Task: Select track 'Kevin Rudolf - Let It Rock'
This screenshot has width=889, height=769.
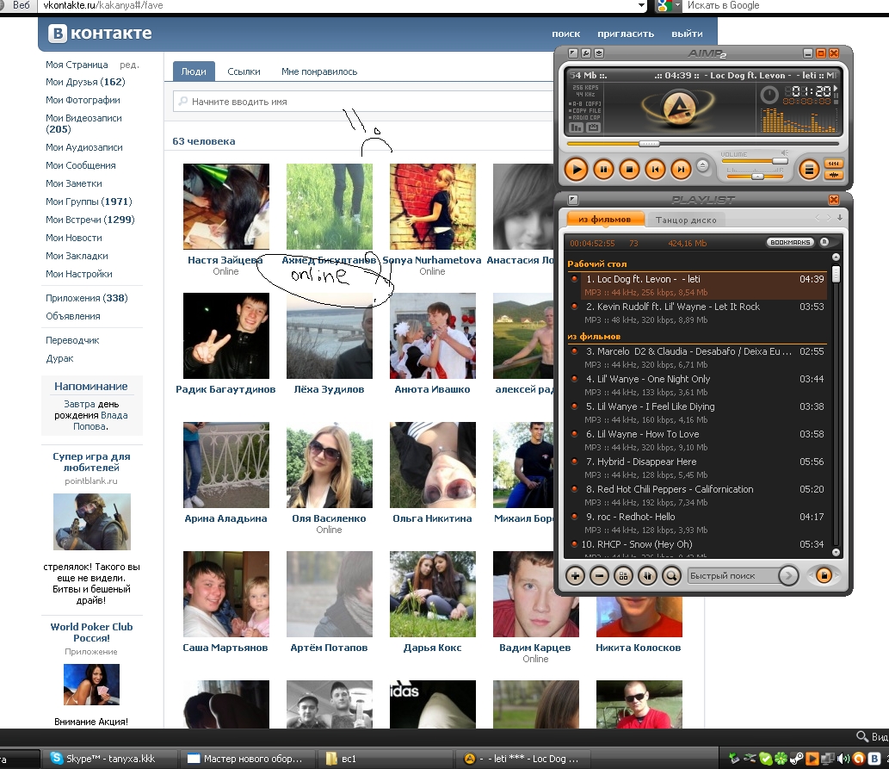Action: 697,313
